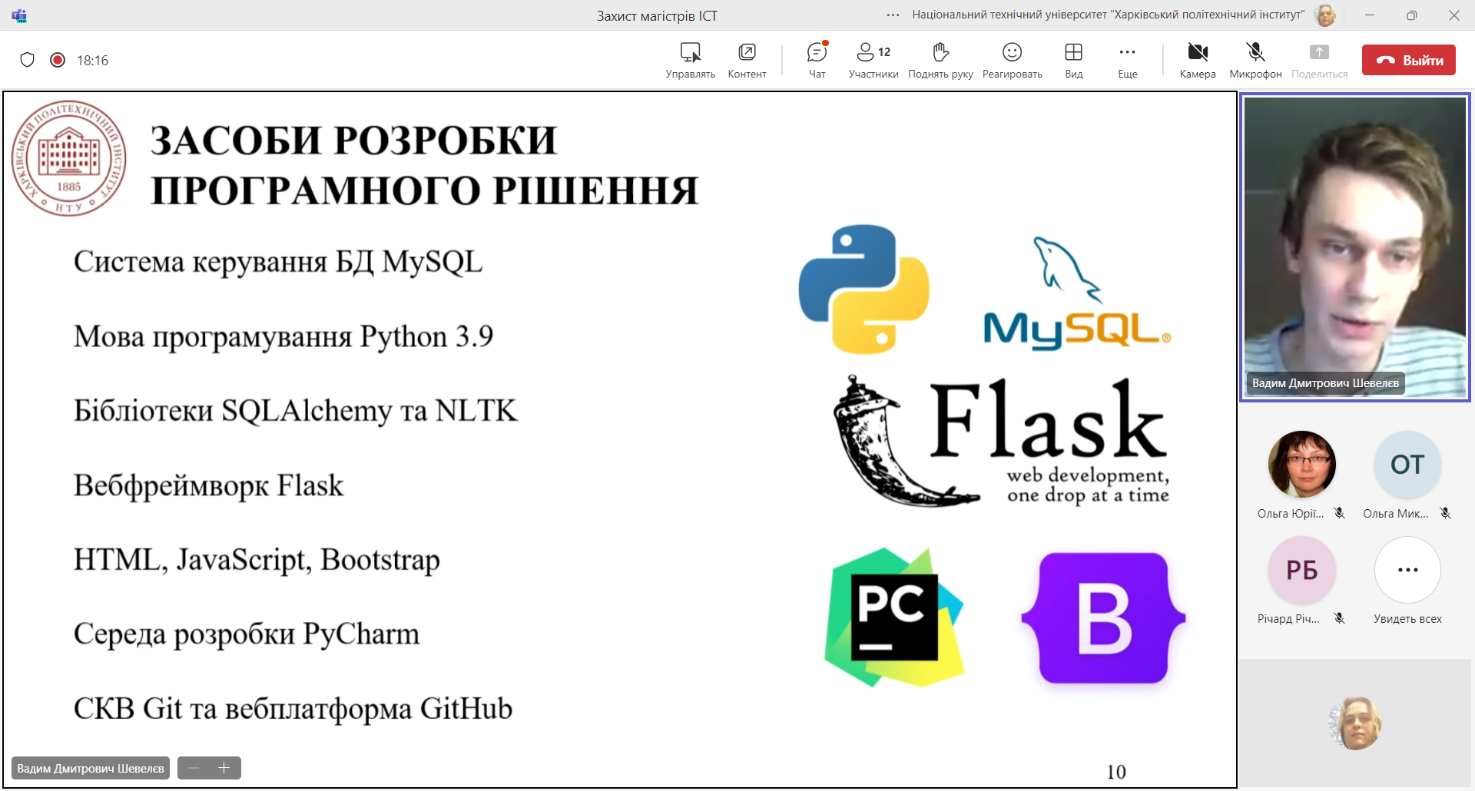Open the Реагировать reactions menu
Viewport: 1475px width, 791px height.
tap(1012, 60)
